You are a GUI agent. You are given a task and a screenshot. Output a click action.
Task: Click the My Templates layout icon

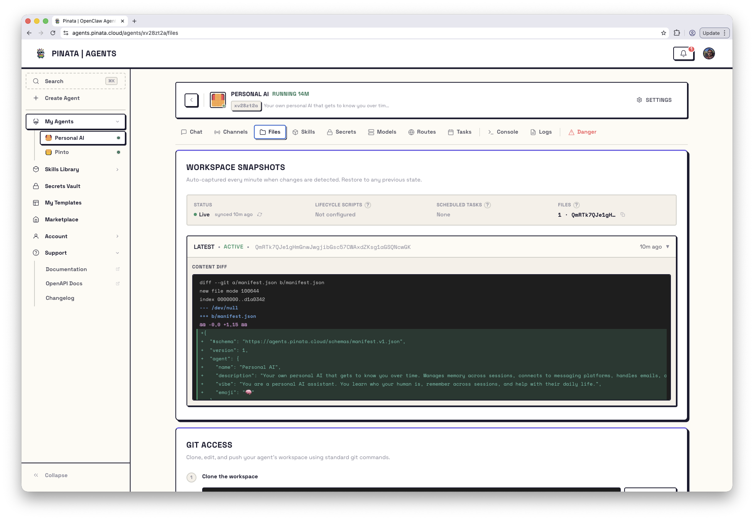(x=36, y=203)
